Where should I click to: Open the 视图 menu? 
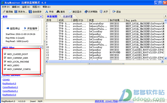tap(36, 7)
